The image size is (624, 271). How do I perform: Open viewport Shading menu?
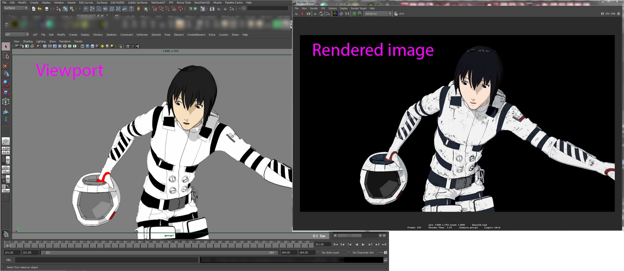click(28, 41)
